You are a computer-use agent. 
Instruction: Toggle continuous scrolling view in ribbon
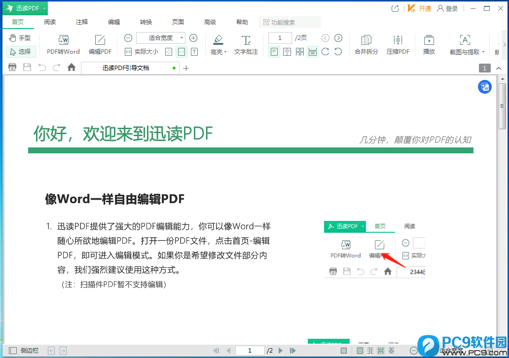point(313,52)
